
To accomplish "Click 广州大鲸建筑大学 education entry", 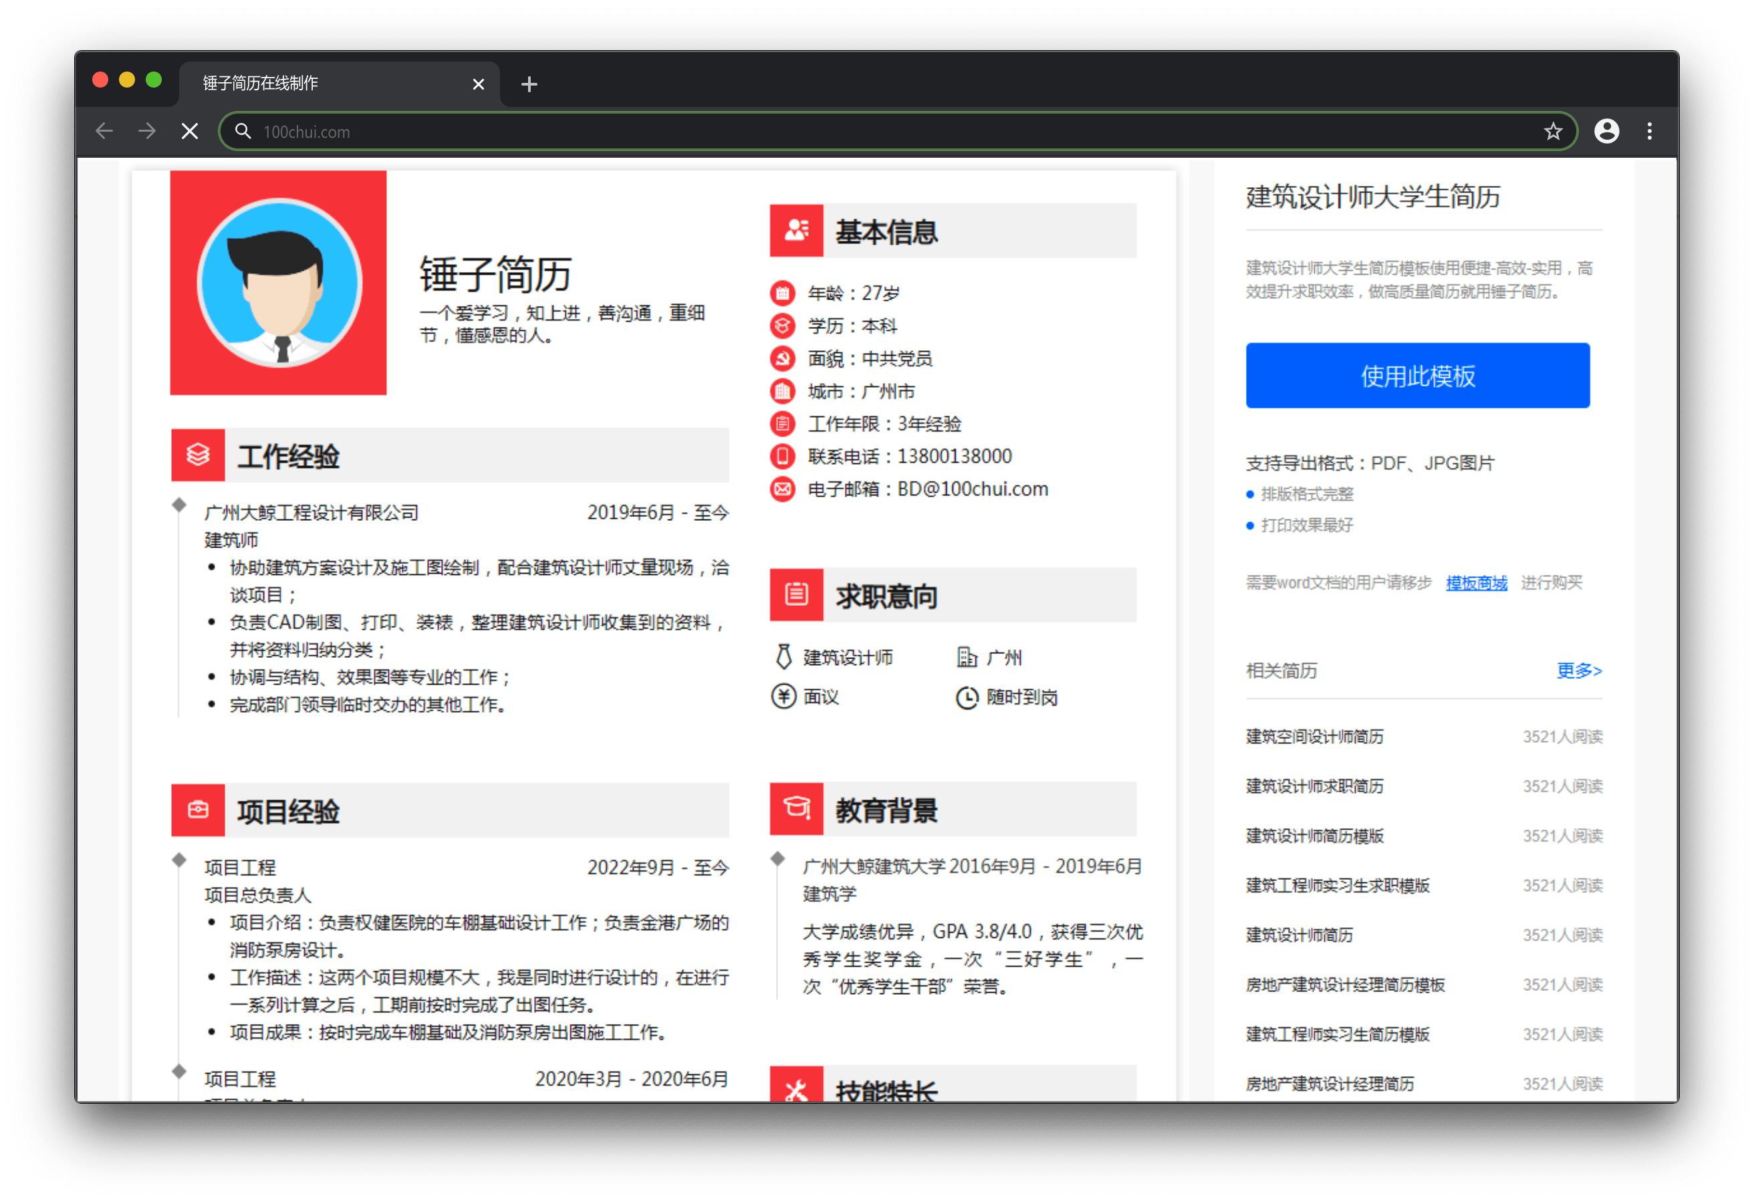I will (873, 866).
